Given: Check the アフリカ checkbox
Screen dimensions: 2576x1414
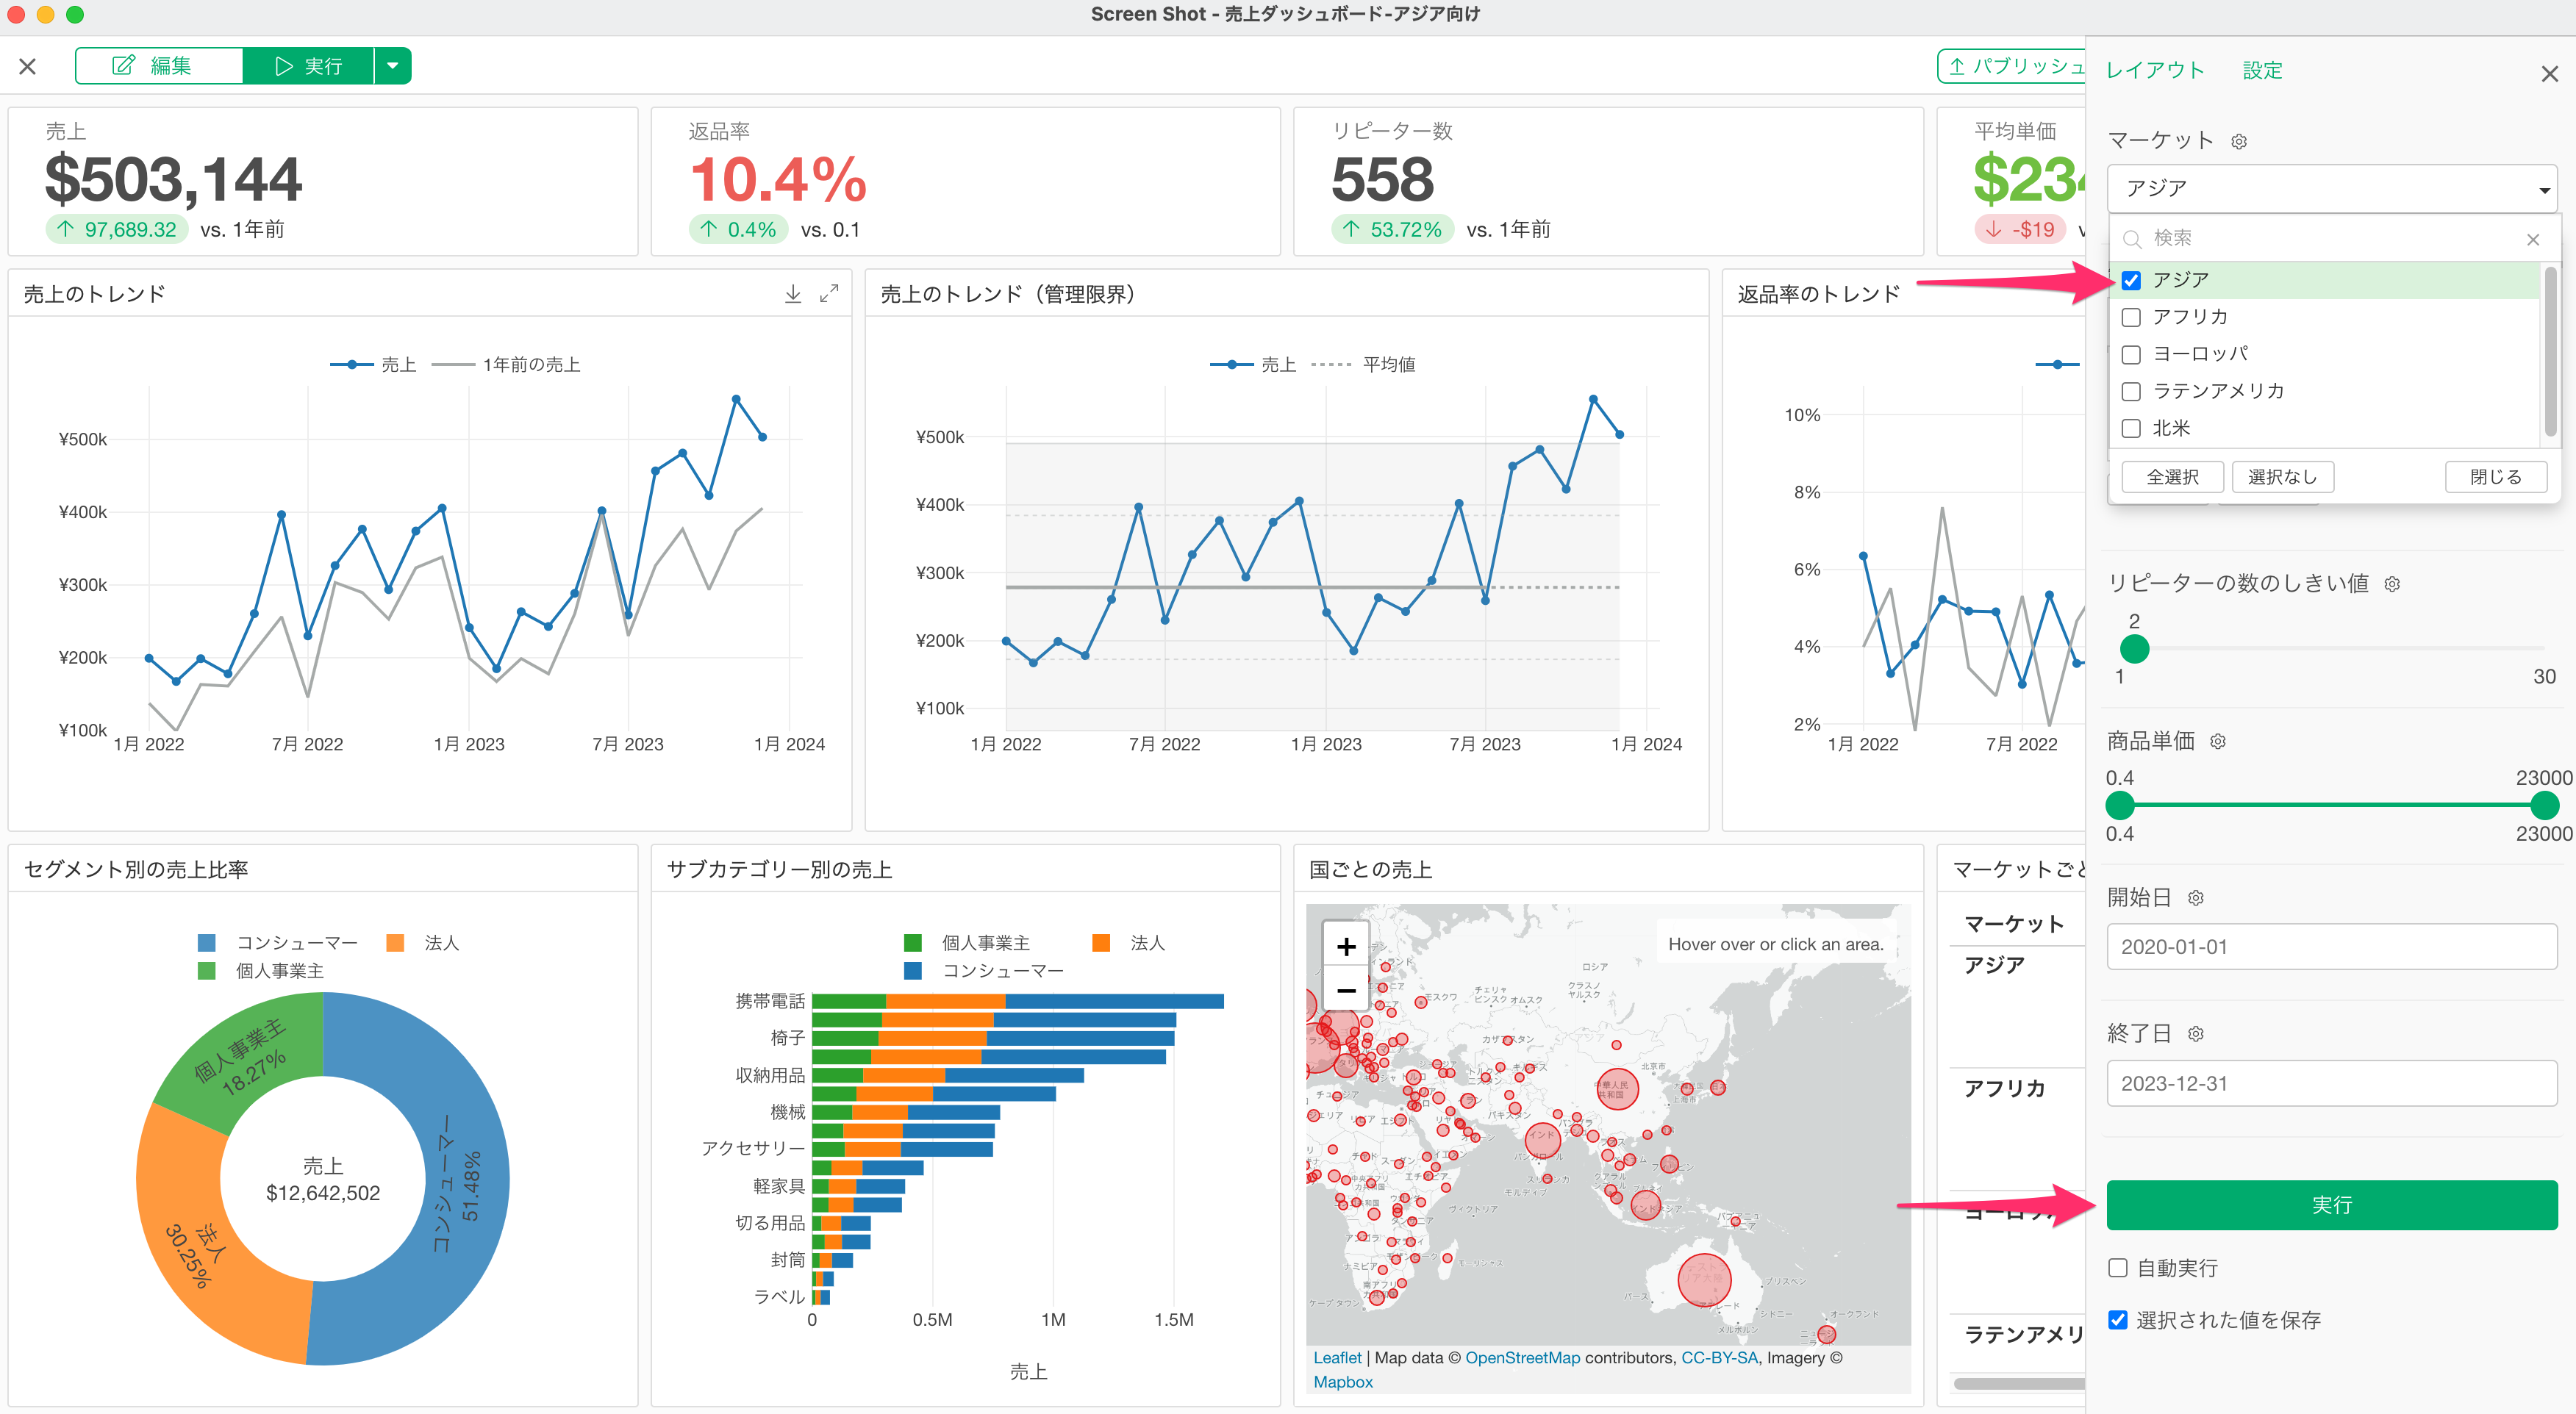Looking at the screenshot, I should point(2131,318).
